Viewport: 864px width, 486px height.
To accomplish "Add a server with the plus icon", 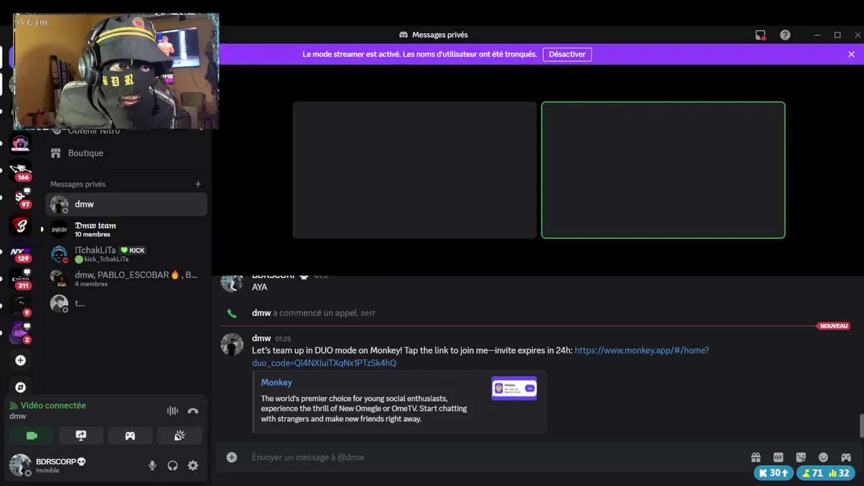I will 20,360.
